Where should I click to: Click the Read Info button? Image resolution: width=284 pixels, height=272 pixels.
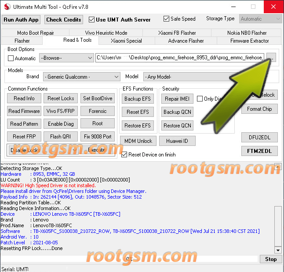tap(24, 98)
